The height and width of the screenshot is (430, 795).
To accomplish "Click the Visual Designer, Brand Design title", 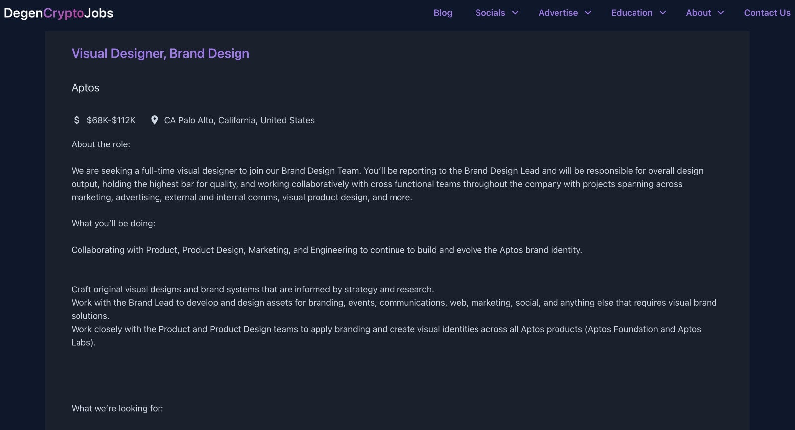I will [160, 53].
